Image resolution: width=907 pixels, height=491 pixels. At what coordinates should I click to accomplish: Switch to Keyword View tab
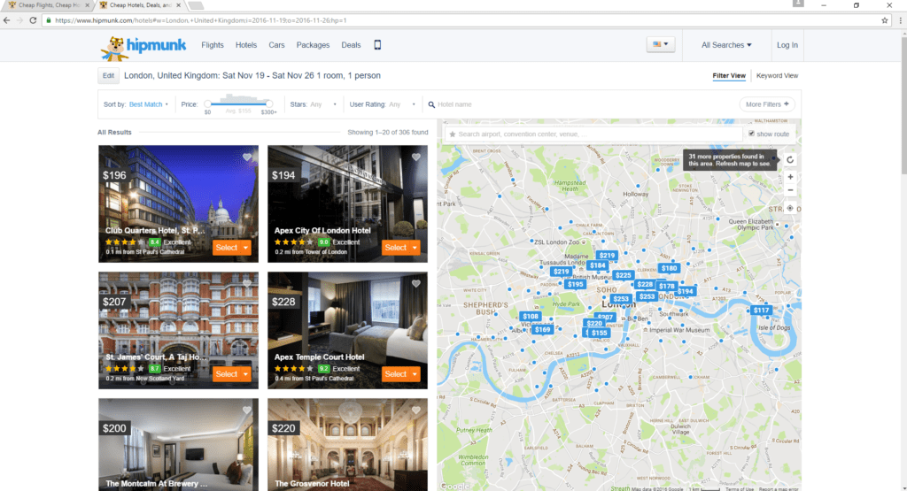coord(777,76)
